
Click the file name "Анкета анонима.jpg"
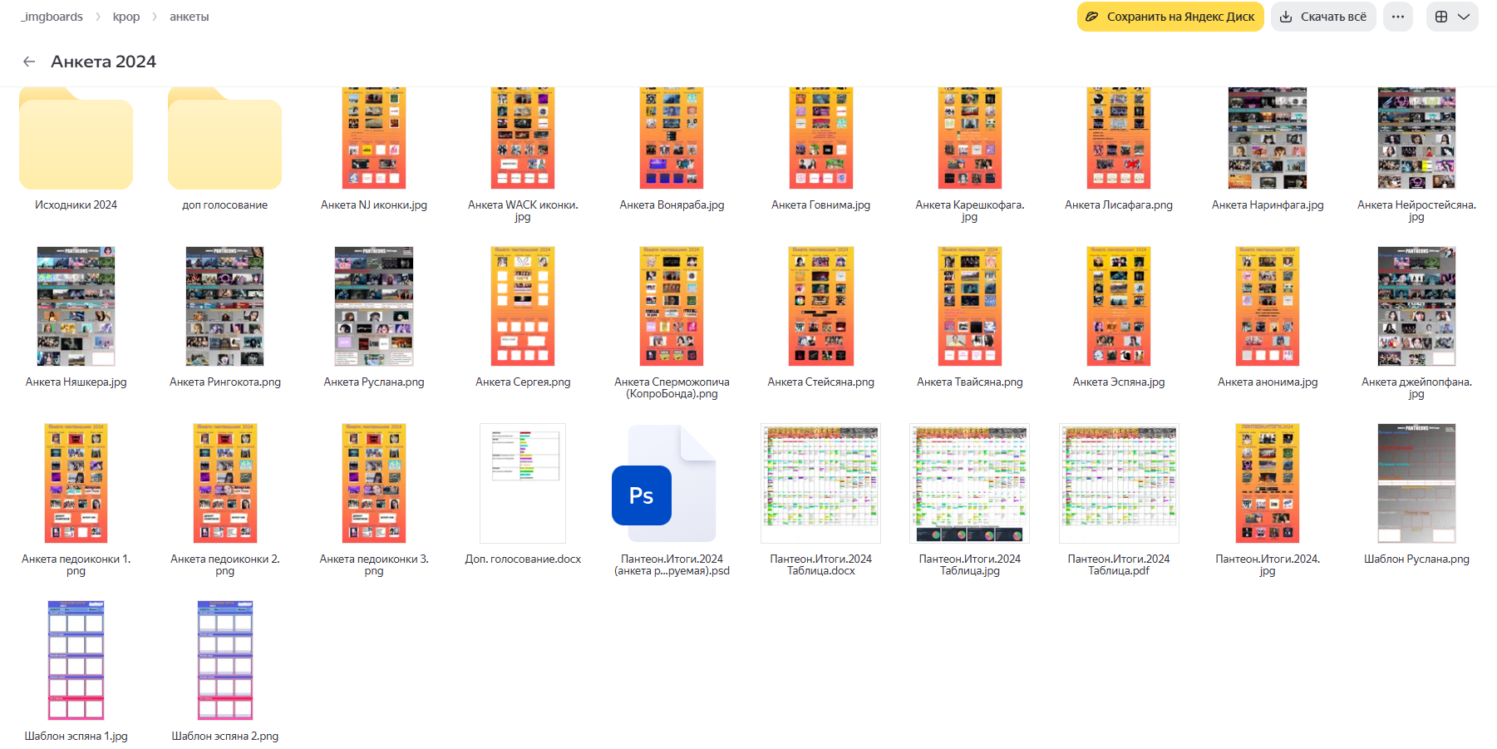(1268, 382)
